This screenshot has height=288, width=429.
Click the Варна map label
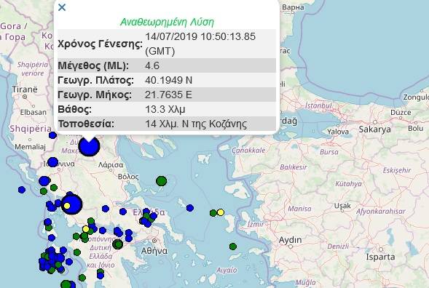click(293, 7)
